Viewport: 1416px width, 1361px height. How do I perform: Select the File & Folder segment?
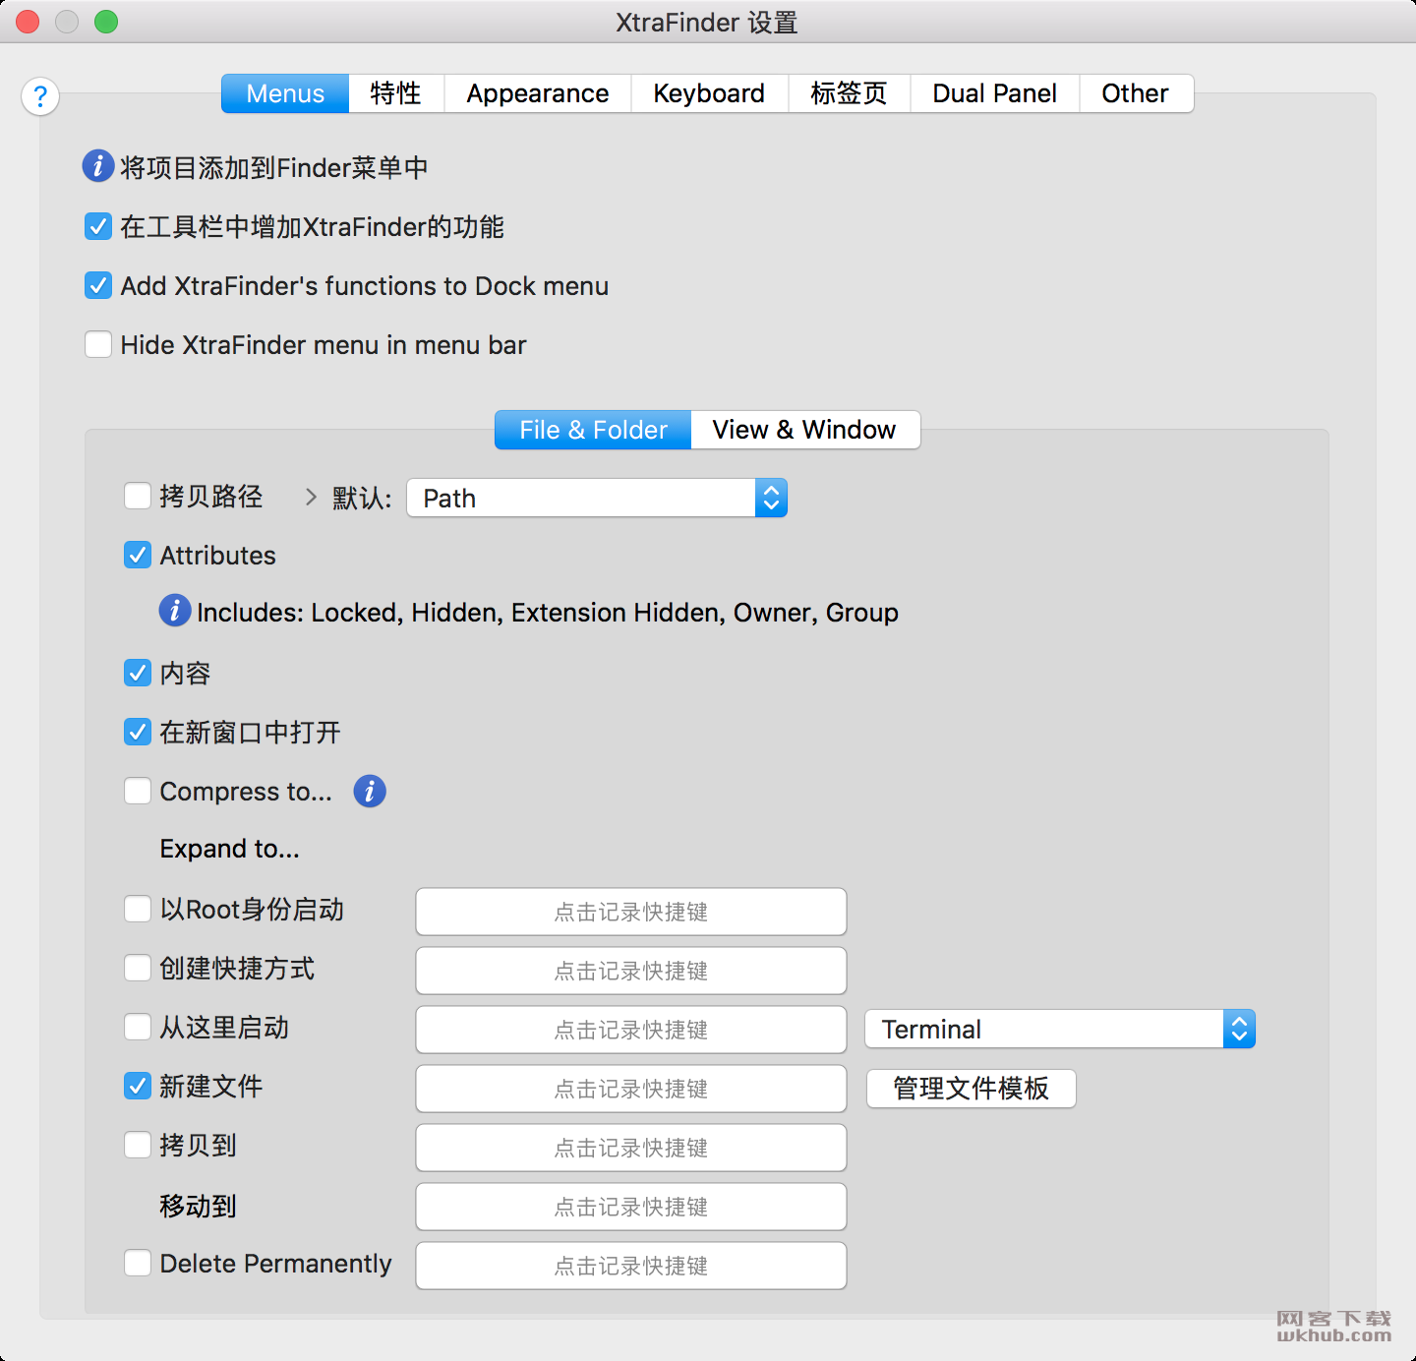(593, 430)
